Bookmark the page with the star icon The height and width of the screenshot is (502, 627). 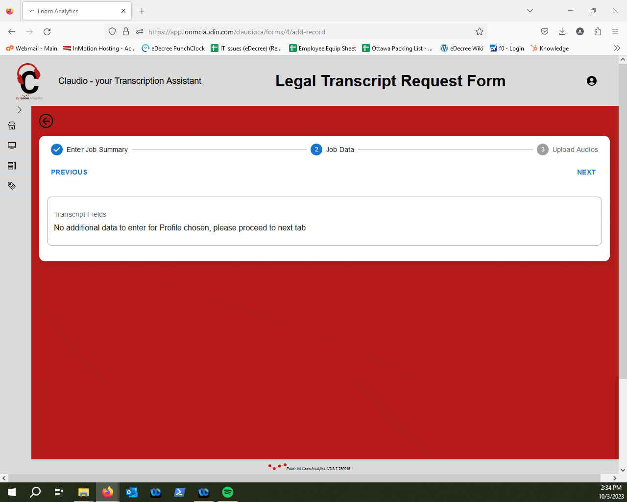tap(479, 31)
